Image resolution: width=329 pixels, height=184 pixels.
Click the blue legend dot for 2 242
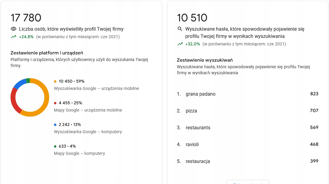pos(55,125)
